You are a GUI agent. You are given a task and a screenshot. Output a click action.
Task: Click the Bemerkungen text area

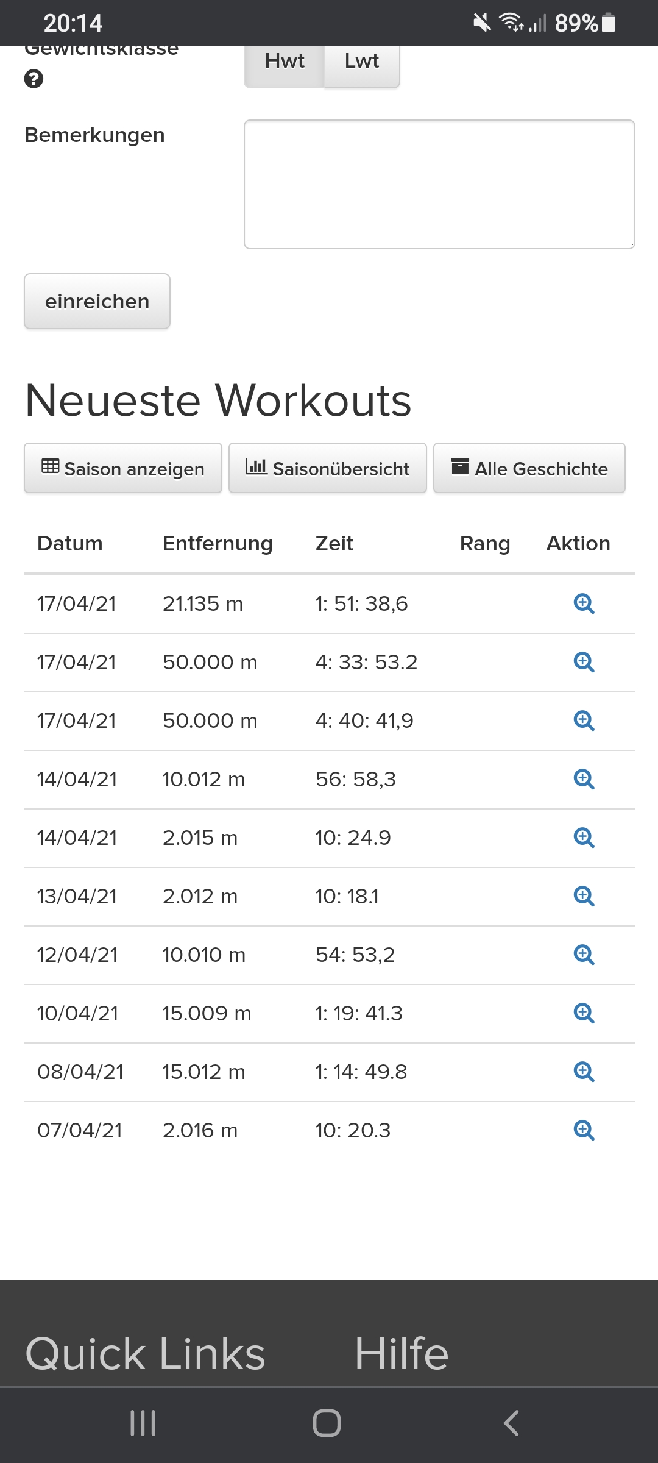[x=439, y=184]
